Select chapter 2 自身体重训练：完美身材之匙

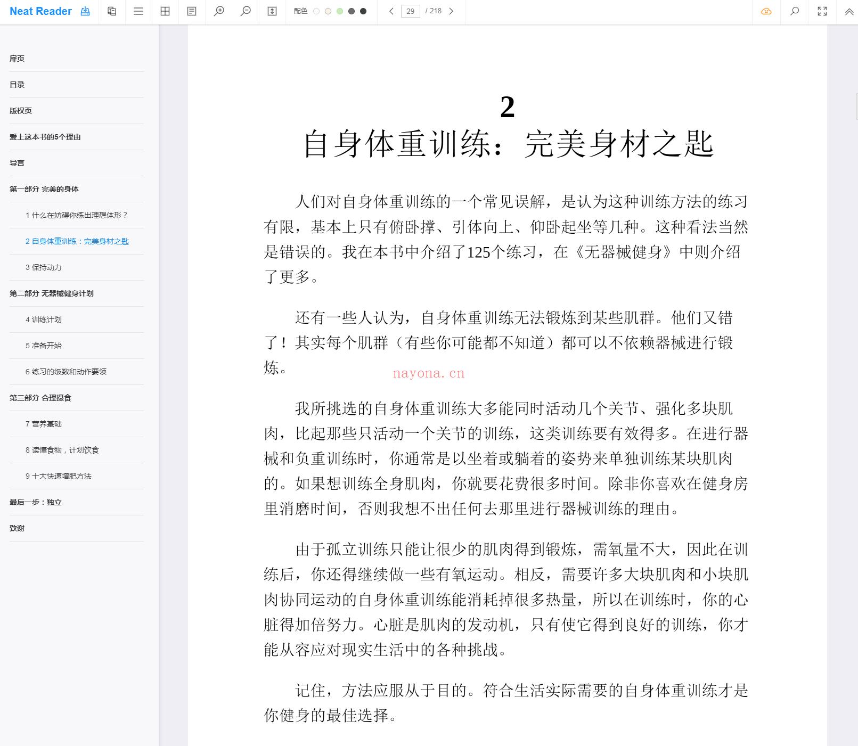(77, 241)
